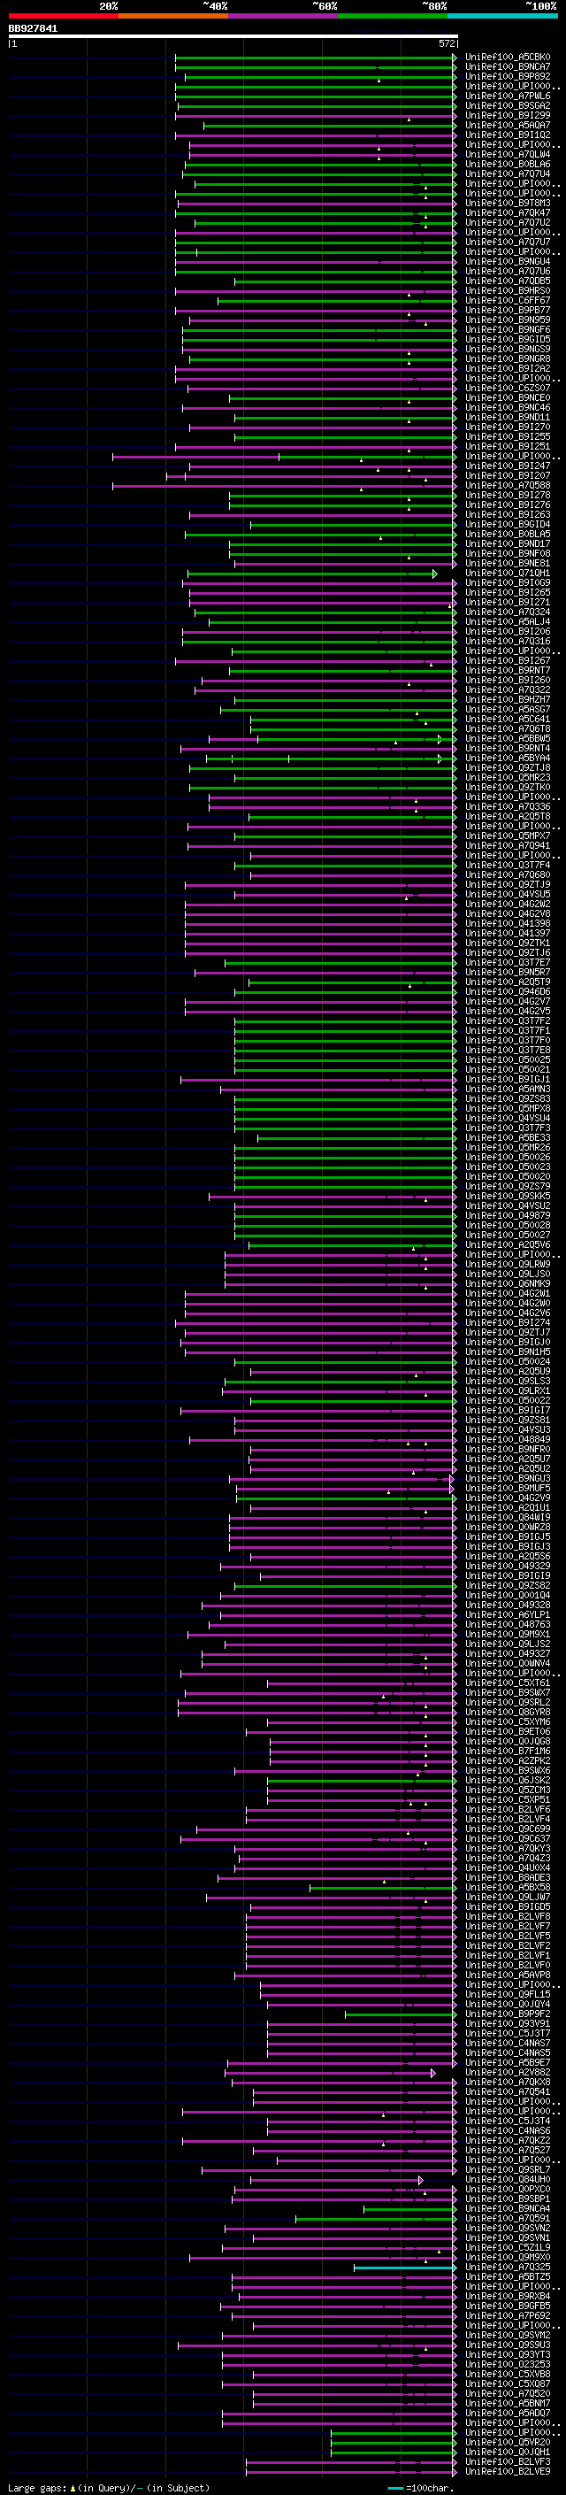Click the UniRef100_A5AQA7 label
The width and height of the screenshot is (566, 2495).
(508, 125)
